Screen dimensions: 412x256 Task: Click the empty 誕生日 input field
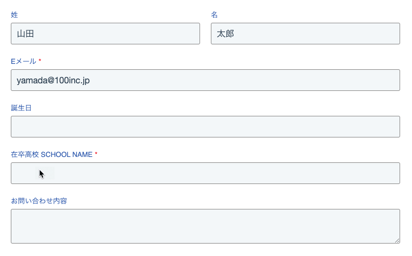(205, 127)
